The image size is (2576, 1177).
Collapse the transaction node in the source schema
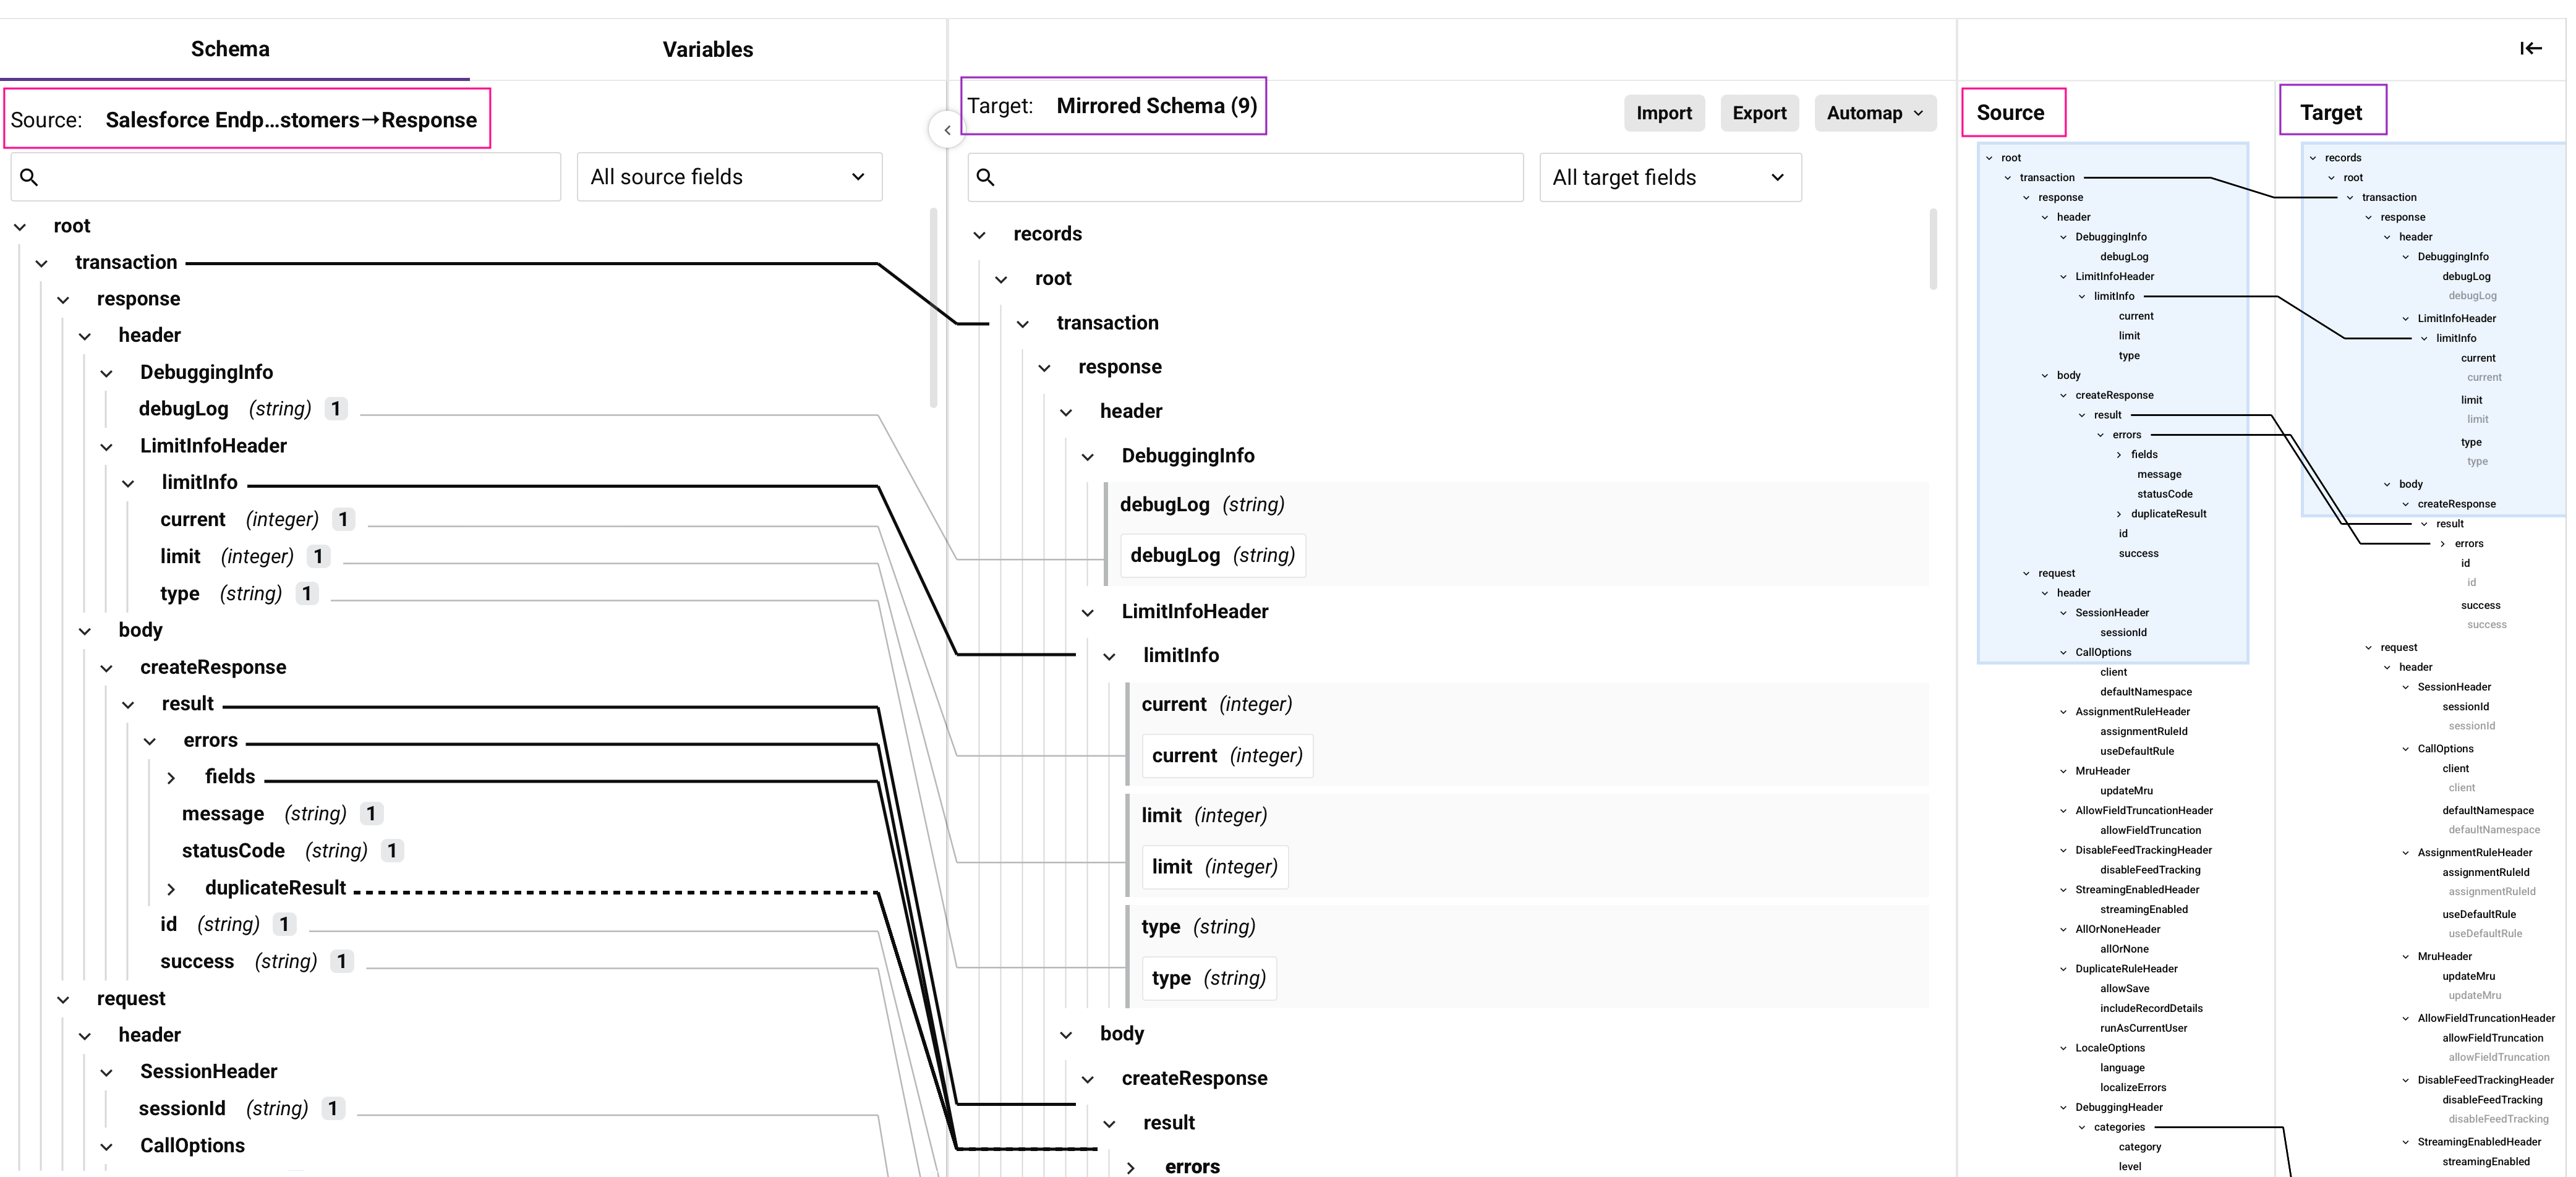[42, 262]
